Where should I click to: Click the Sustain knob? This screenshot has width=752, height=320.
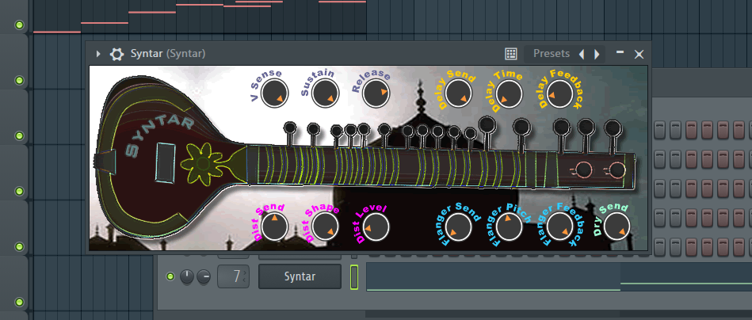(325, 93)
